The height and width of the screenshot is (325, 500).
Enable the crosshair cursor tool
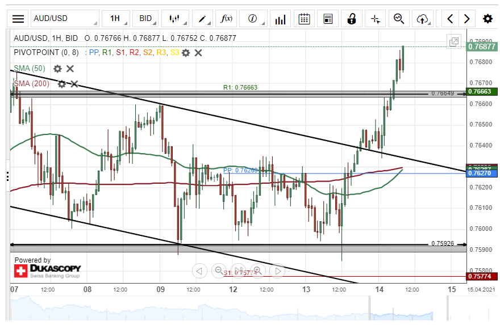click(x=376, y=19)
